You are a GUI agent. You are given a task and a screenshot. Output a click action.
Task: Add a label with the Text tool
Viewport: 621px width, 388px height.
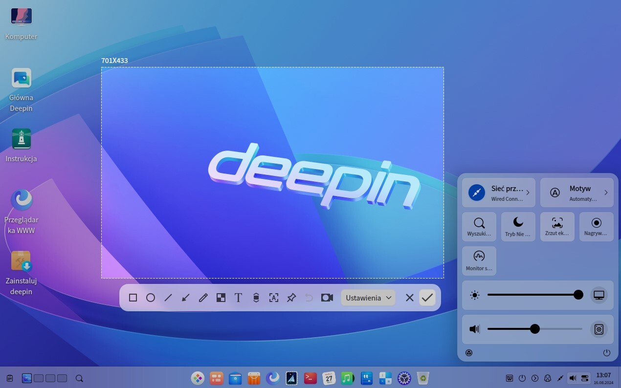point(238,298)
